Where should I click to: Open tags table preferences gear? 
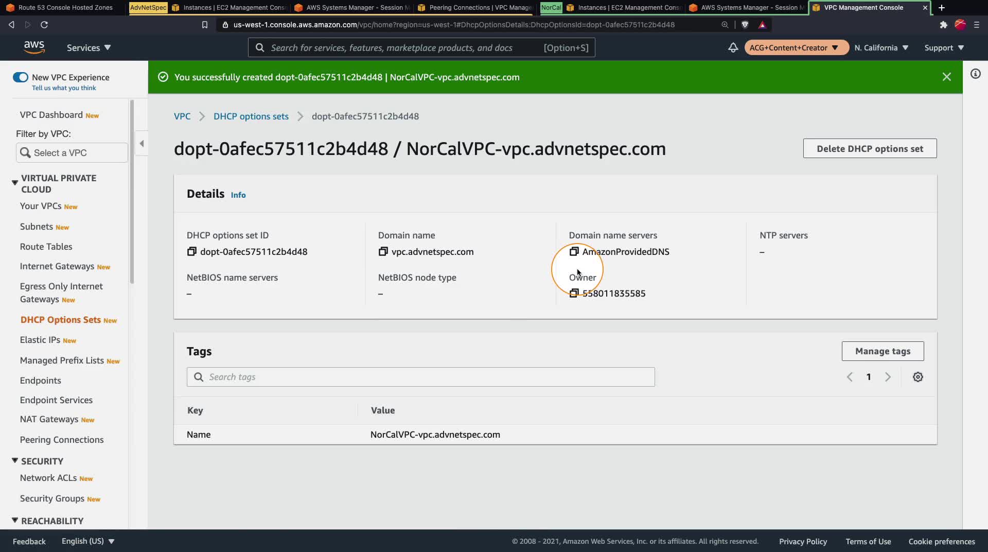[x=918, y=377]
